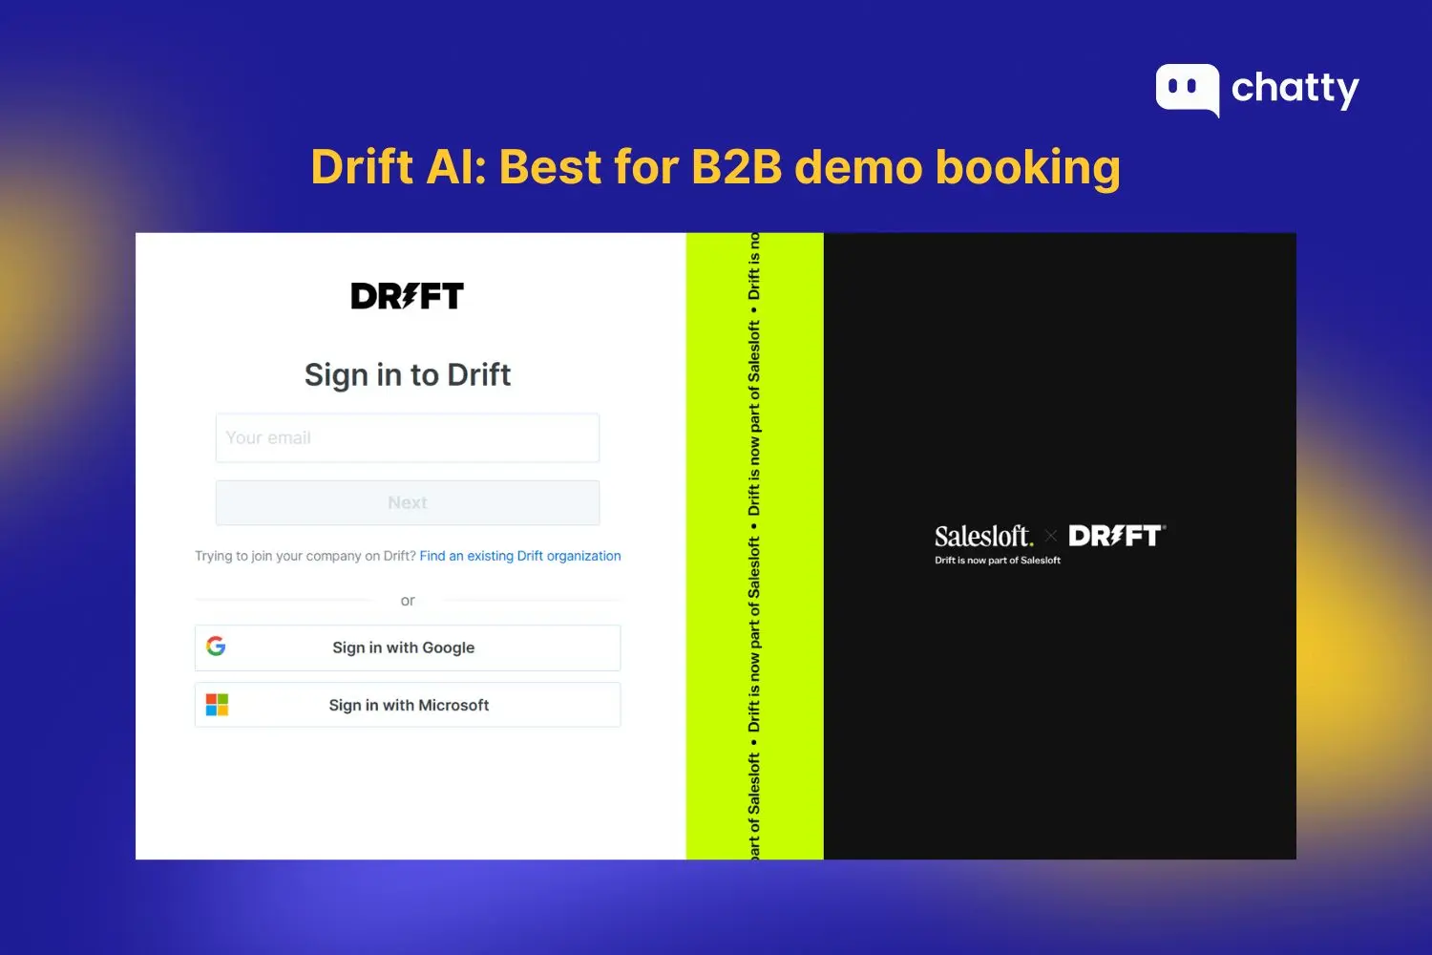Viewport: 1432px width, 955px height.
Task: Choose Sign in with Microsoft
Action: [408, 705]
